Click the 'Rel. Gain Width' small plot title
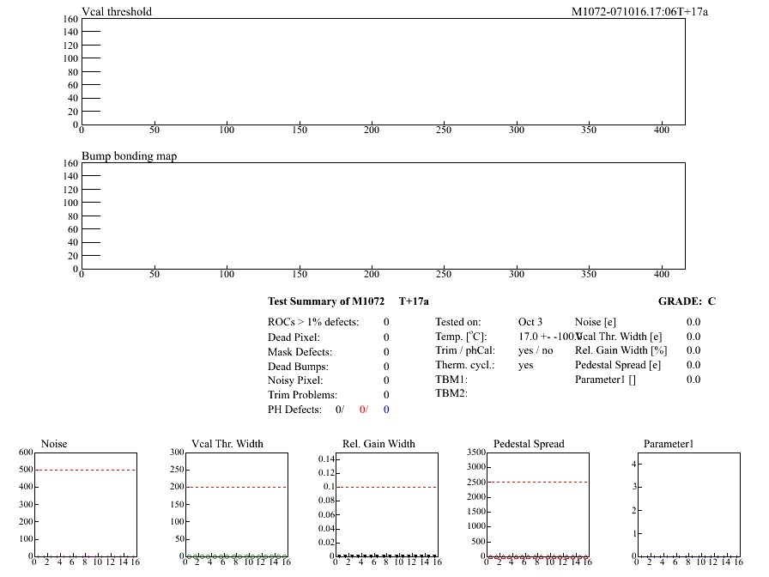This screenshot has height=577, width=769. click(378, 444)
